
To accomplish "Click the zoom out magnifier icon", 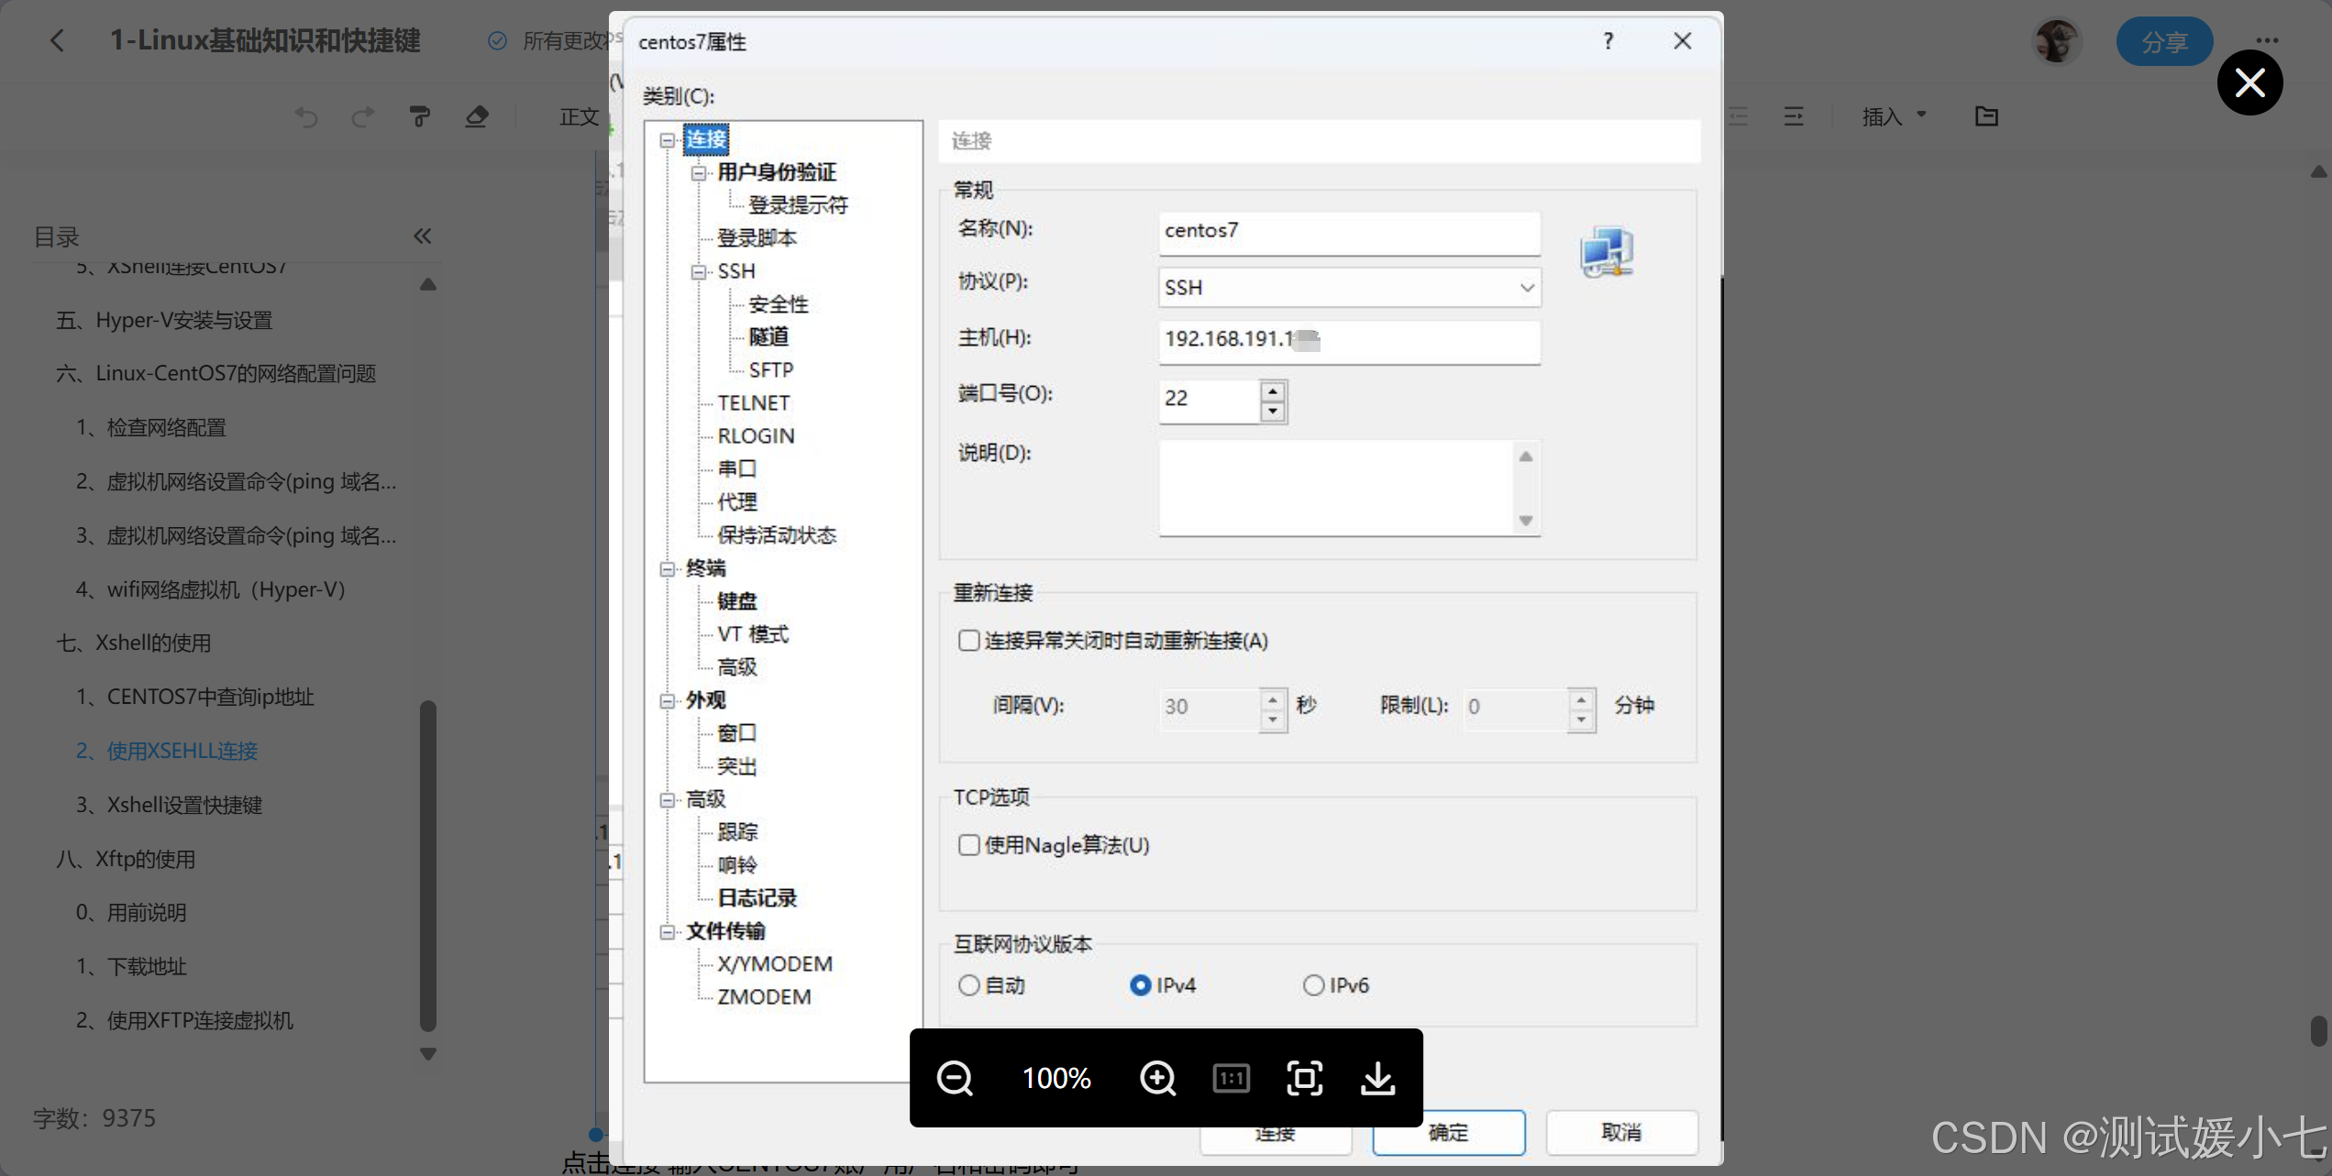I will [955, 1078].
